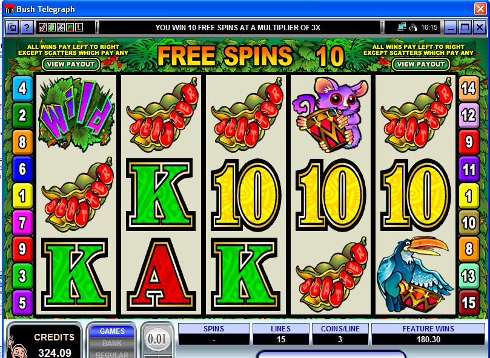Click the 0.01 coin size chip
The width and height of the screenshot is (490, 358).
tap(157, 339)
